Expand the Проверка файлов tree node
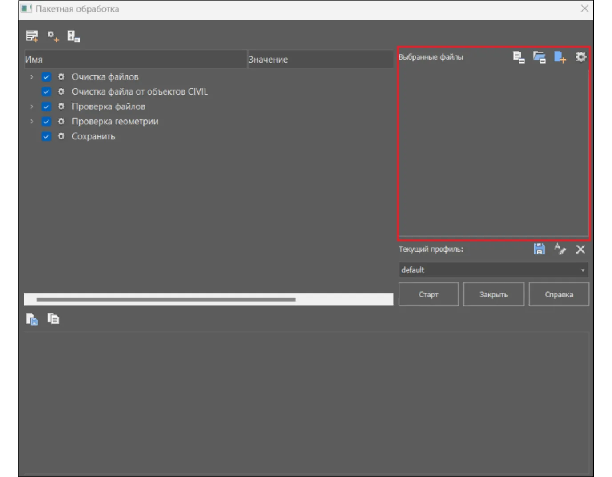Screen dimensions: 612x477 pyautogui.click(x=32, y=107)
